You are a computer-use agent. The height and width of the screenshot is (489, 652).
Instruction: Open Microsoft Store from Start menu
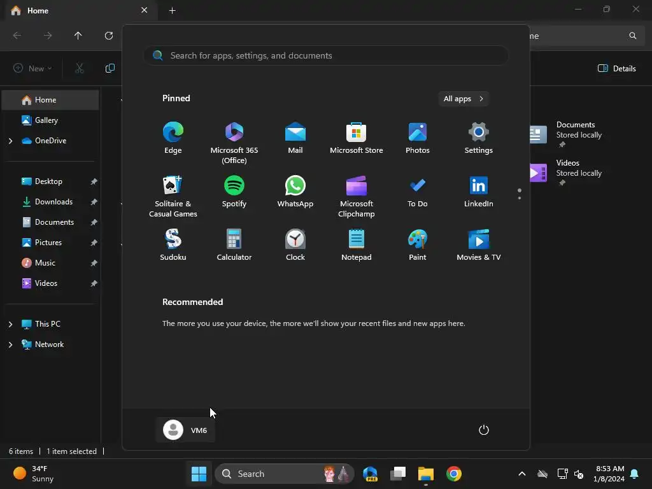point(357,138)
